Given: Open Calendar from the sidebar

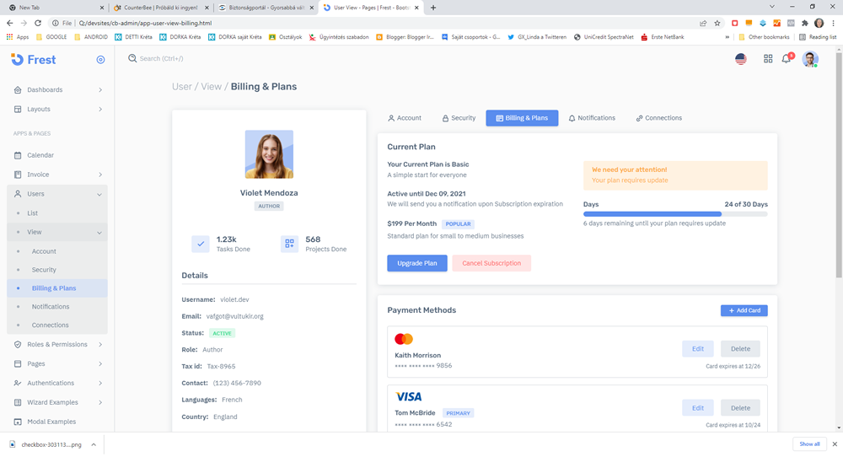Looking at the screenshot, I should click(40, 155).
